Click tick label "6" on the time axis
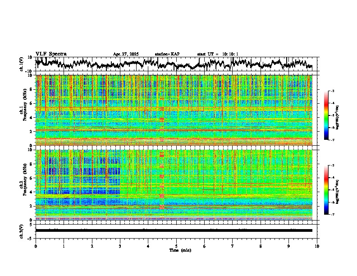This screenshot has height=276, width=357. (204, 246)
